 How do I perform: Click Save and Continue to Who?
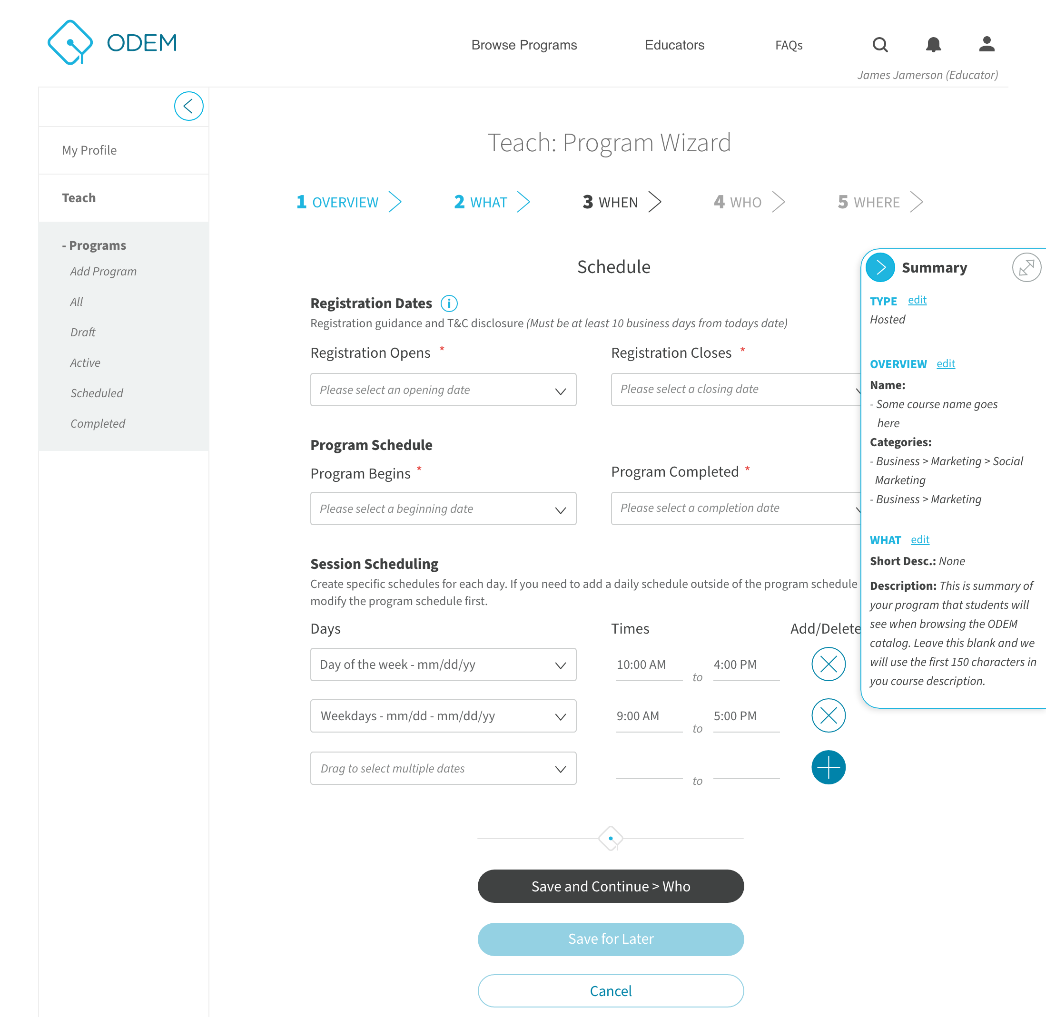tap(611, 886)
